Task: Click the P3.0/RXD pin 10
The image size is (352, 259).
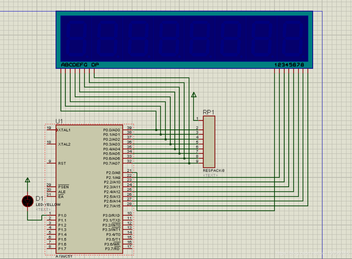Action: click(127, 215)
